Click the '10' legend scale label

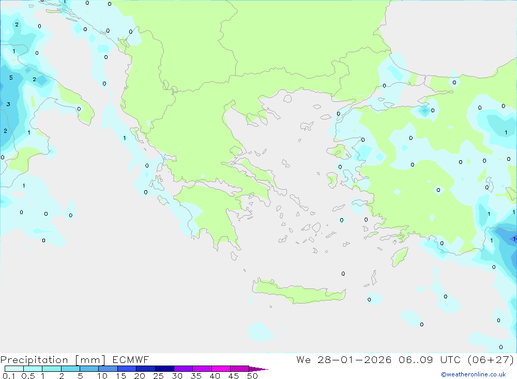click(102, 376)
